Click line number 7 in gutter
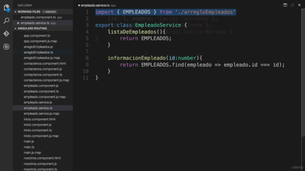This screenshot has height=171, width=305. (x=87, y=52)
